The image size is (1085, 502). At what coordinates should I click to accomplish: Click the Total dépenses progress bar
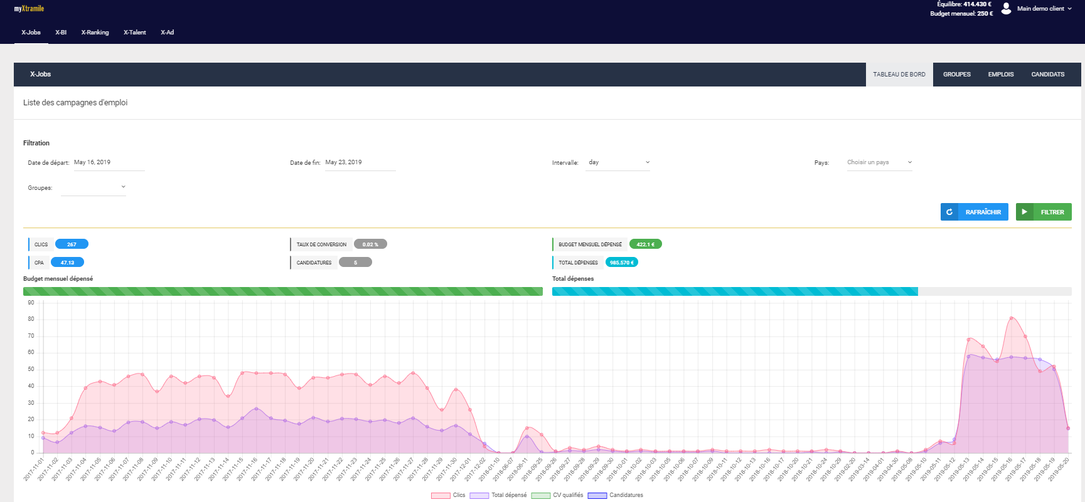tap(812, 291)
